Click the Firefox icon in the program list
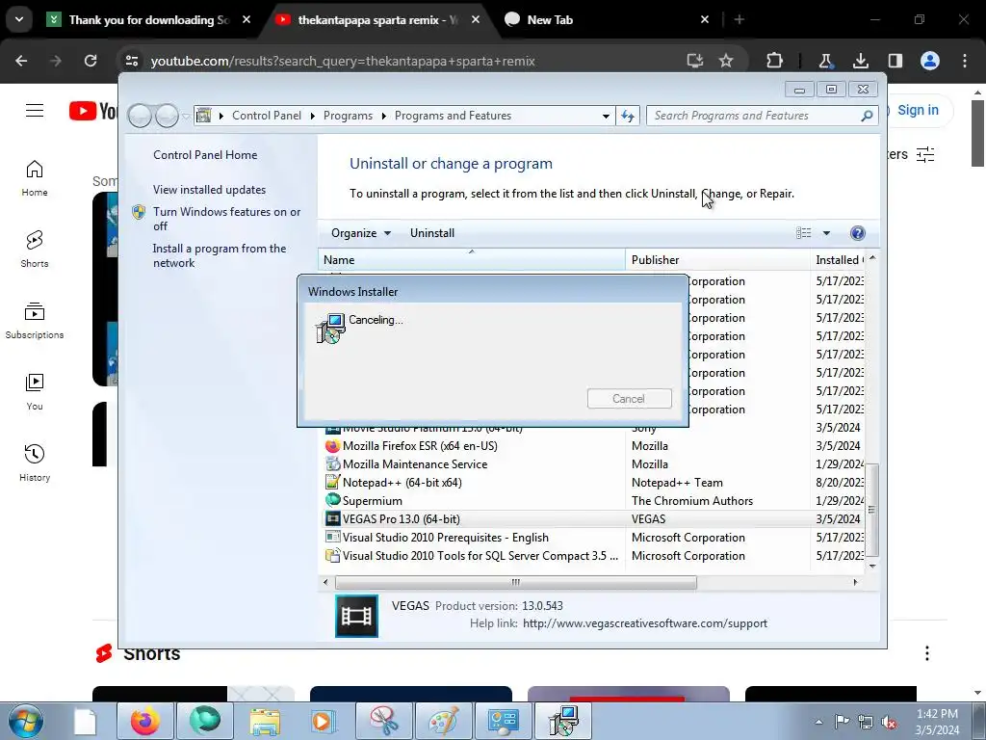986x740 pixels. pyautogui.click(x=332, y=445)
